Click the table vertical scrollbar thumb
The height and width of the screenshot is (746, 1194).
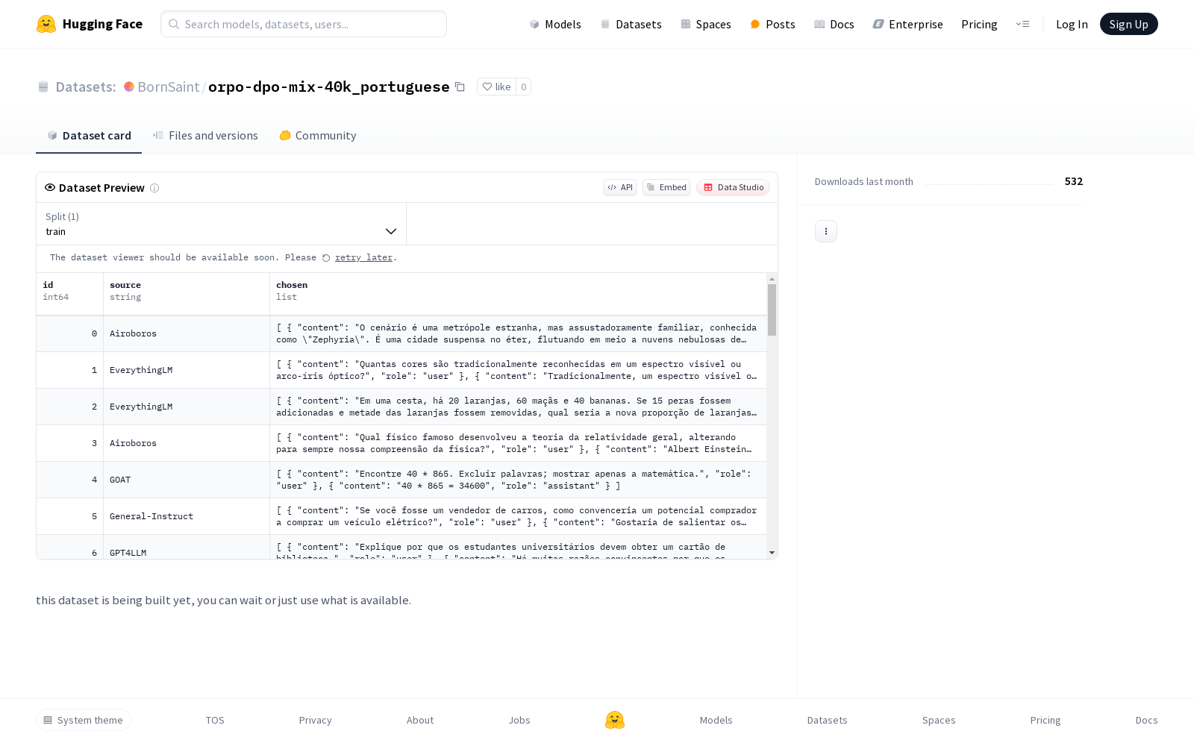[772, 310]
